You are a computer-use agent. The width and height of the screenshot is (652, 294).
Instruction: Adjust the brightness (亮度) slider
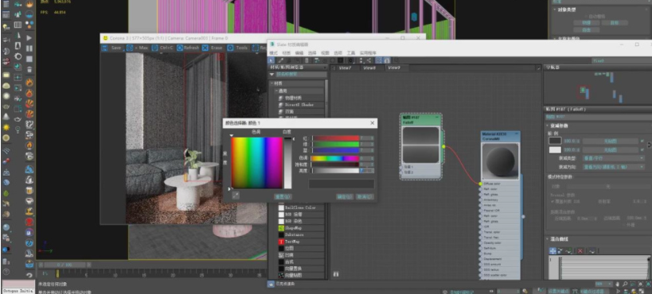coord(336,170)
